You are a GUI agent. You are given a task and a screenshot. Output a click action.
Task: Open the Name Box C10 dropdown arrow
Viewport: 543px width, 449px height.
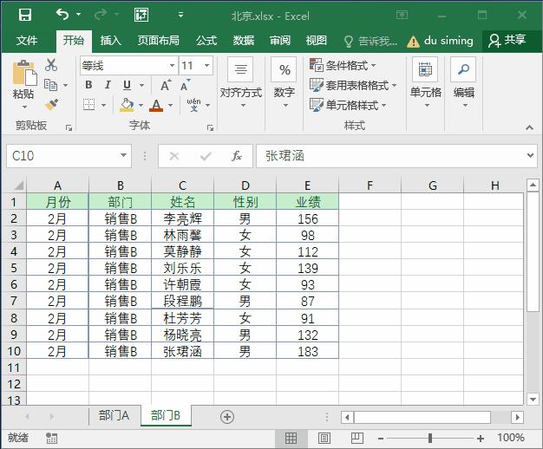pos(123,155)
